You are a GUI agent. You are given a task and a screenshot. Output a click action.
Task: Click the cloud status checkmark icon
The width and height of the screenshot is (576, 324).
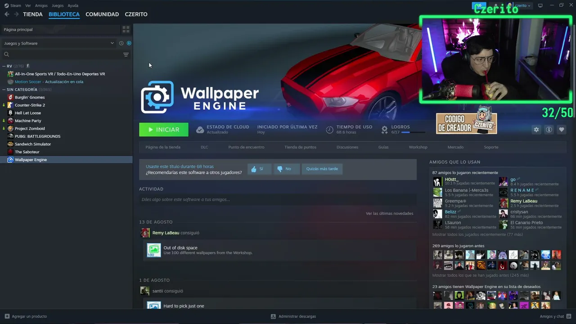pos(200,130)
